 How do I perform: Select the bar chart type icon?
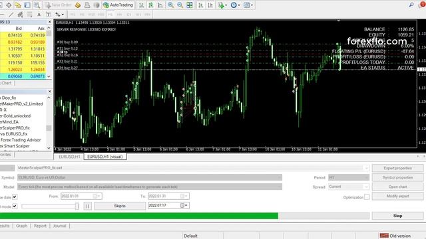(141, 5)
